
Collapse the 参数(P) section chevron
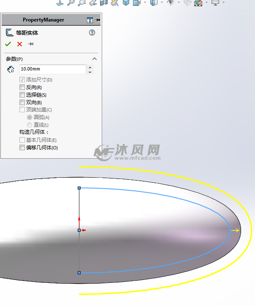coord(95,59)
